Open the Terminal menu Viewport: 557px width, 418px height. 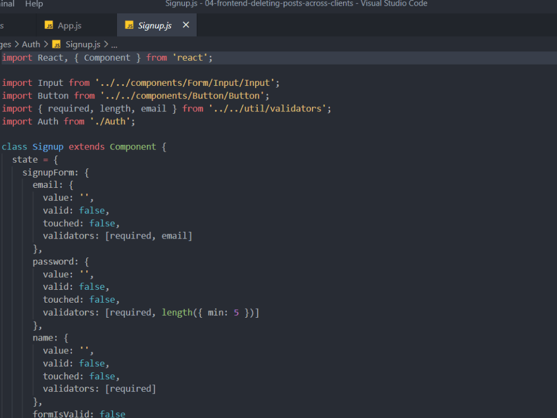click(6, 4)
